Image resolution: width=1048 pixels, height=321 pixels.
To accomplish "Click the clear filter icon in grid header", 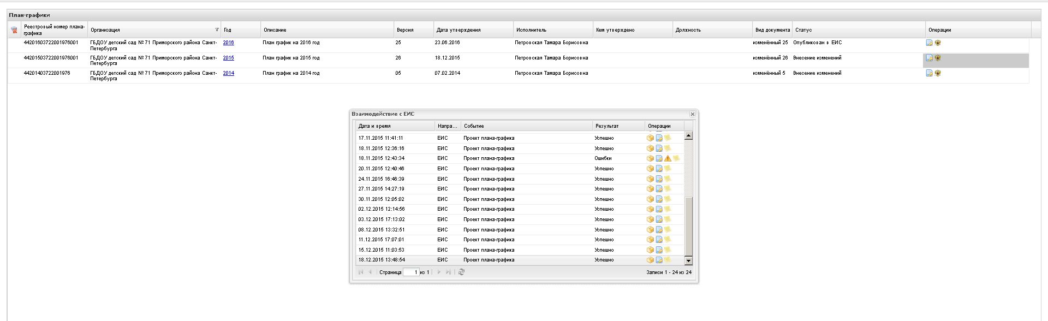I will (14, 30).
